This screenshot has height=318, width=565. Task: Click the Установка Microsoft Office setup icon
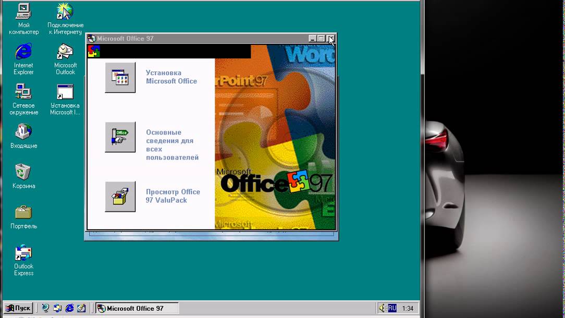tap(120, 78)
